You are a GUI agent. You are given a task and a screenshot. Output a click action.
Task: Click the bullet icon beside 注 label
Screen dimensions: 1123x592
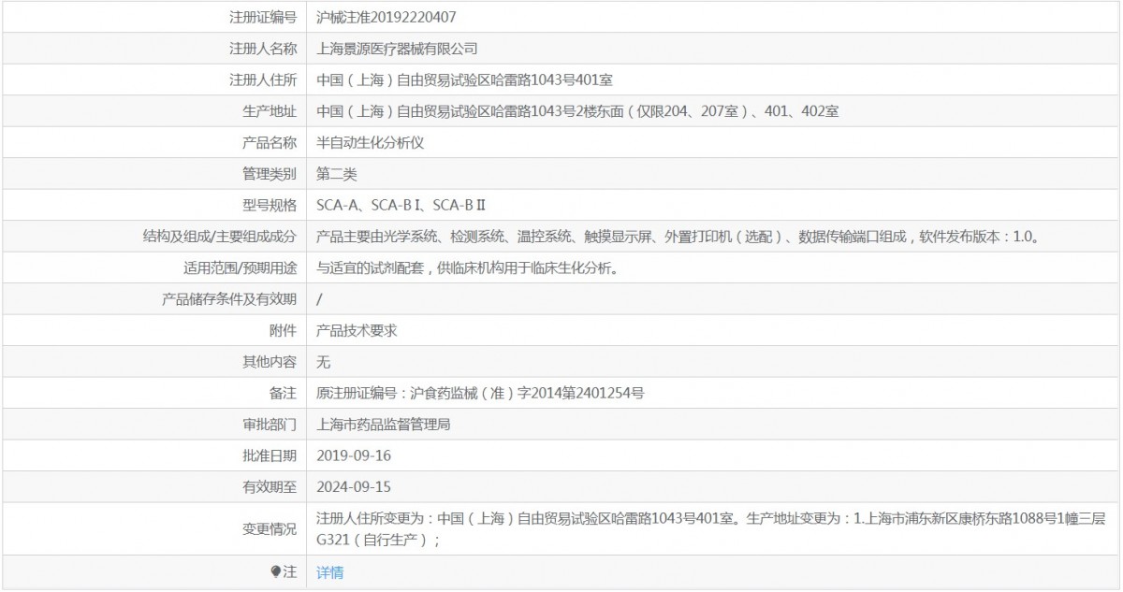275,571
